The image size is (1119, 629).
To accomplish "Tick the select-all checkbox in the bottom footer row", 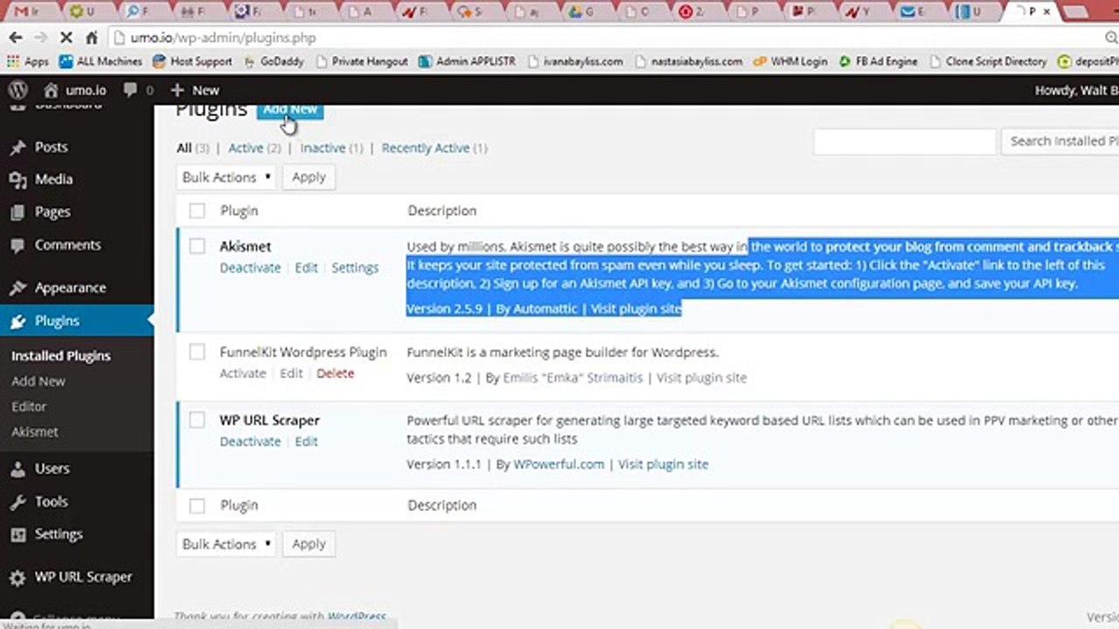I will [x=197, y=505].
